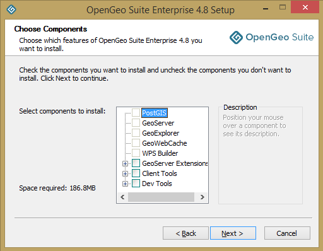
Task: Check the Client Tools group checkbox
Action: pyautogui.click(x=136, y=173)
